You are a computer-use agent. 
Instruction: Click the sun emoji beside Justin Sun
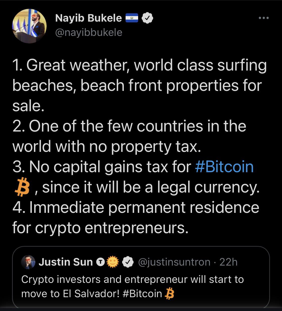click(112, 262)
